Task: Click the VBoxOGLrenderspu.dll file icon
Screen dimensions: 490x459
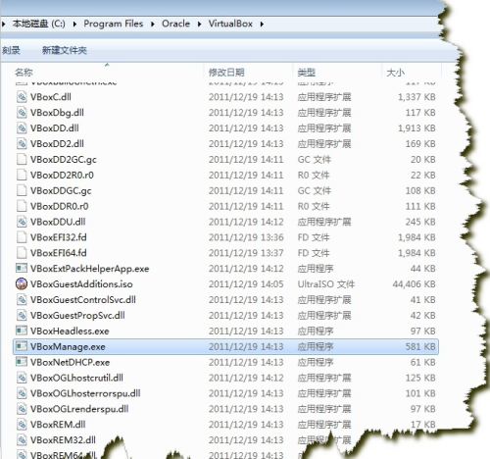Action: tap(22, 409)
